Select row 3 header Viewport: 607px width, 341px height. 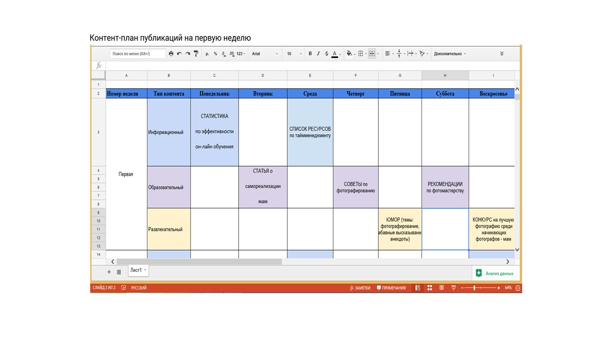pos(98,132)
